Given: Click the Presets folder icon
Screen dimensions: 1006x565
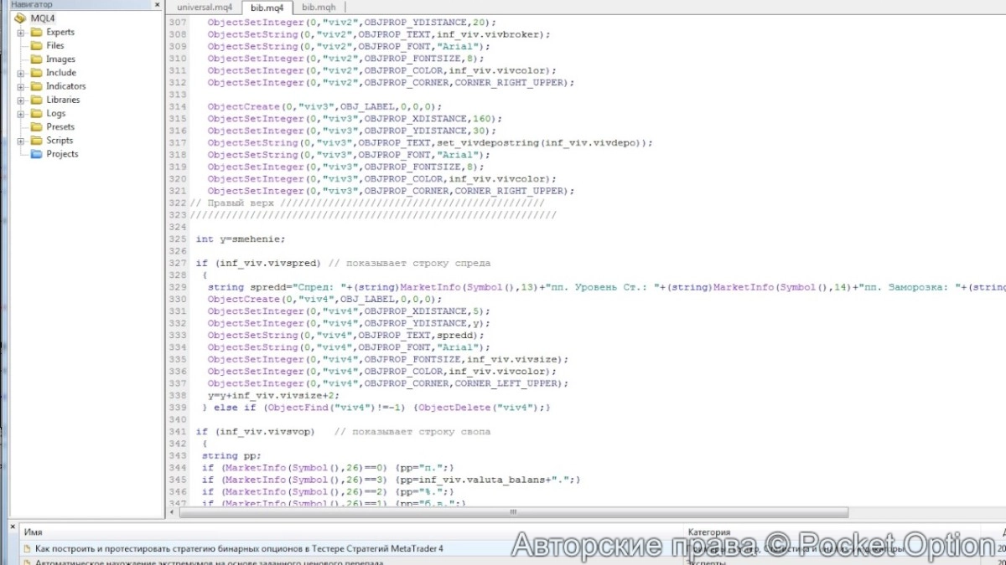Looking at the screenshot, I should [36, 127].
